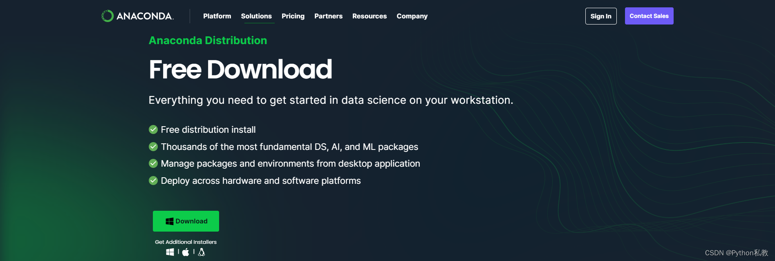Click the checkmark icon beside 'Manage packages'
Viewport: 775px width, 261px height.
153,163
